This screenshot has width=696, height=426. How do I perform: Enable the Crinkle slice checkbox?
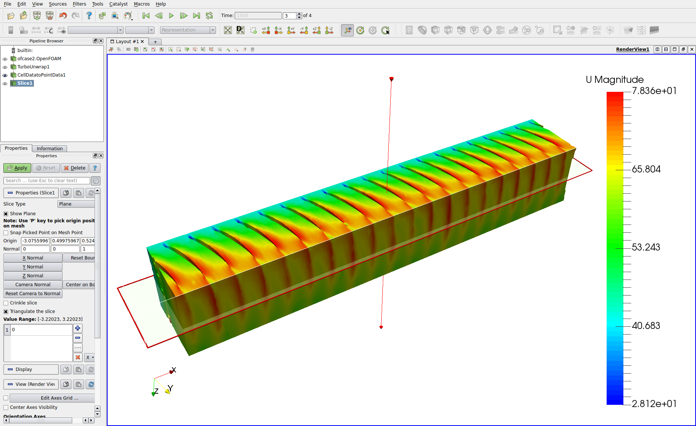tap(6, 303)
